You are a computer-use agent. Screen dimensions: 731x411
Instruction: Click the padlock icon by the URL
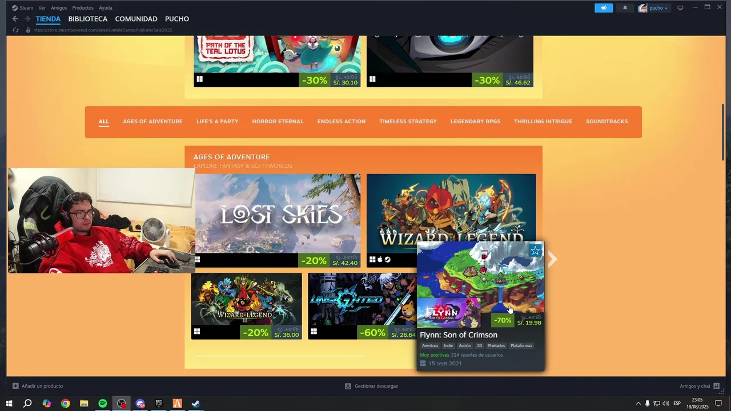pyautogui.click(x=28, y=30)
